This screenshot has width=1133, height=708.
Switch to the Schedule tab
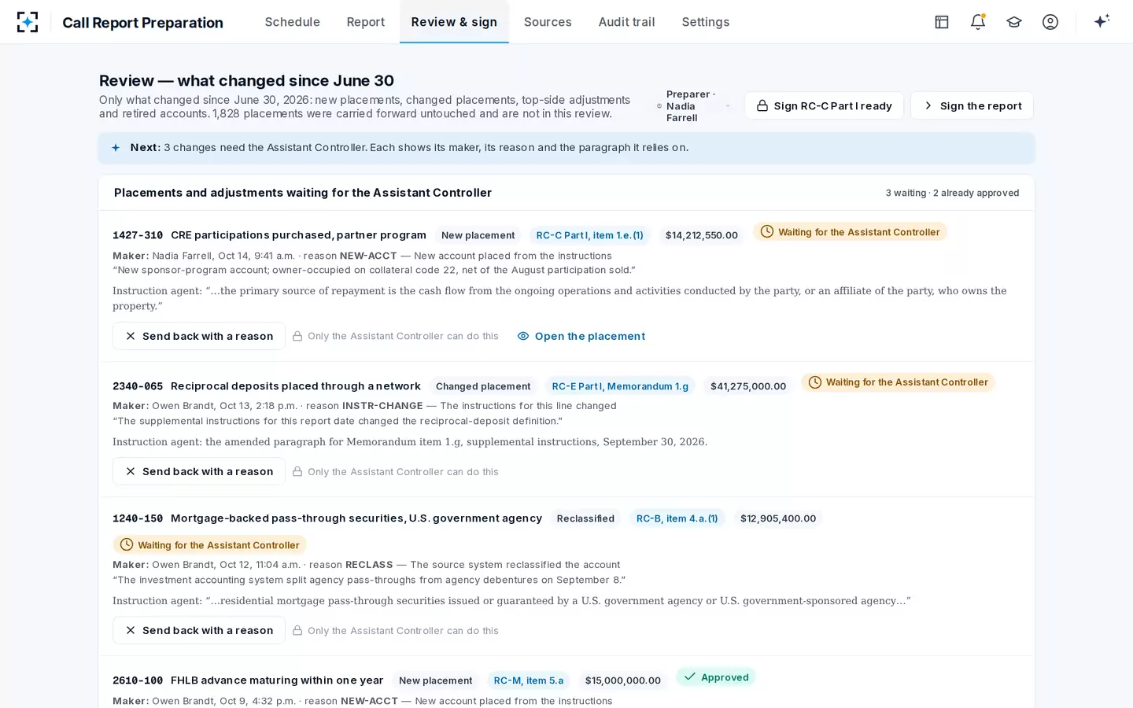coord(293,22)
